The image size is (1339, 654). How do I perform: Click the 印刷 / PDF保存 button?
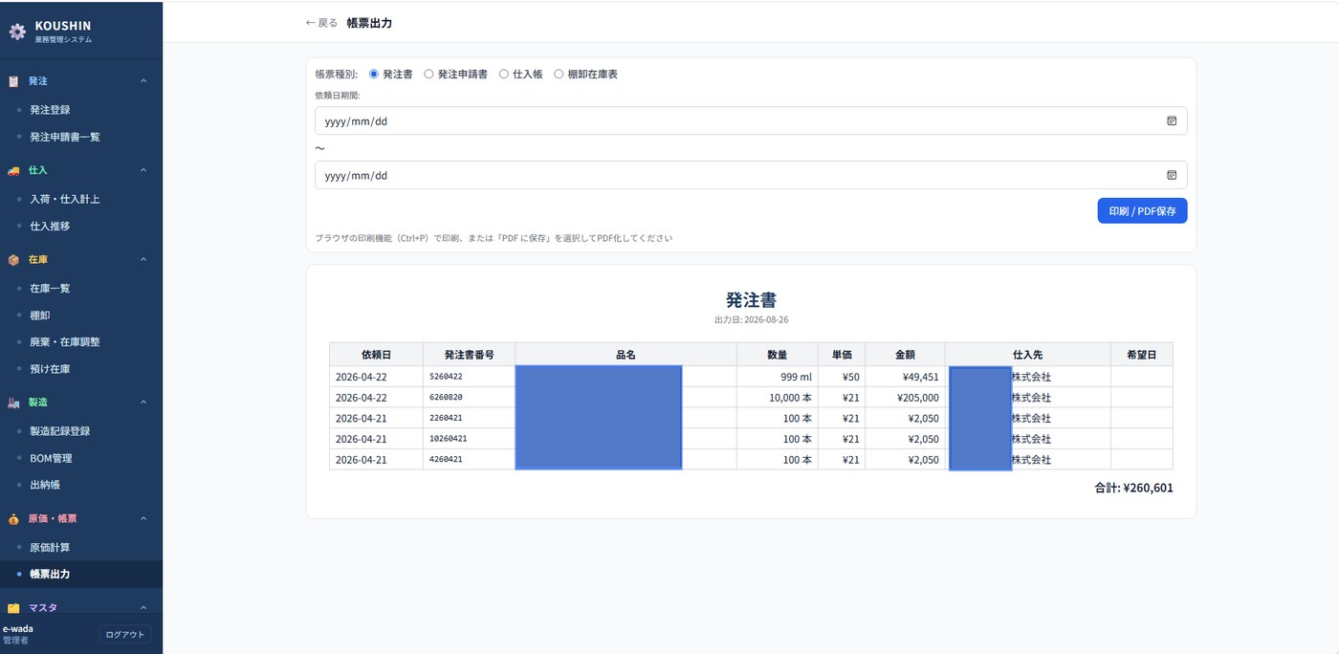1142,210
